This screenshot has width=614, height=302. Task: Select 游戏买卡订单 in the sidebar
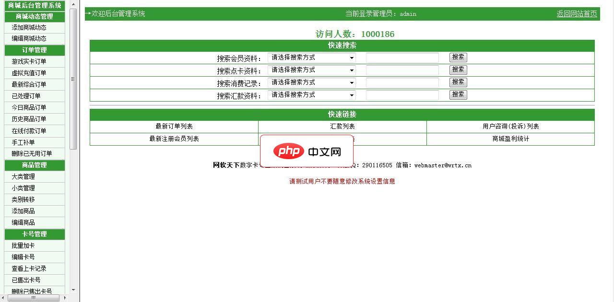(x=34, y=61)
